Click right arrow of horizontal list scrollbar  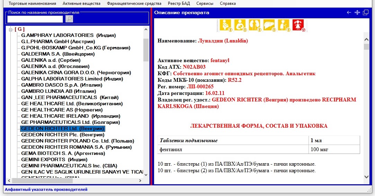(140, 181)
